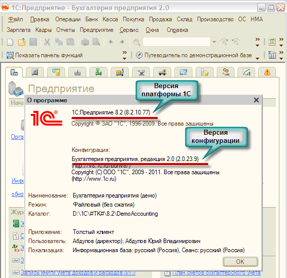Click the Copy toolbar icon

point(59,42)
